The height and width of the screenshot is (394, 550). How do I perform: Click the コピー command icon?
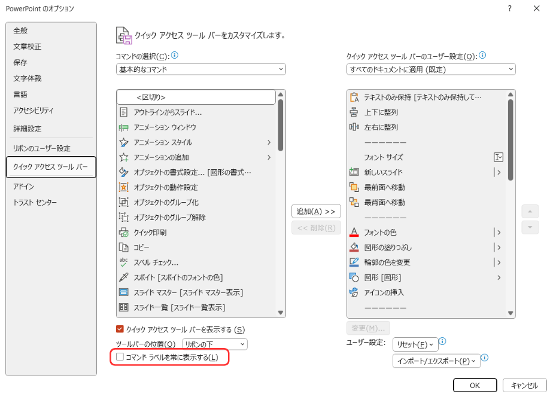(123, 248)
